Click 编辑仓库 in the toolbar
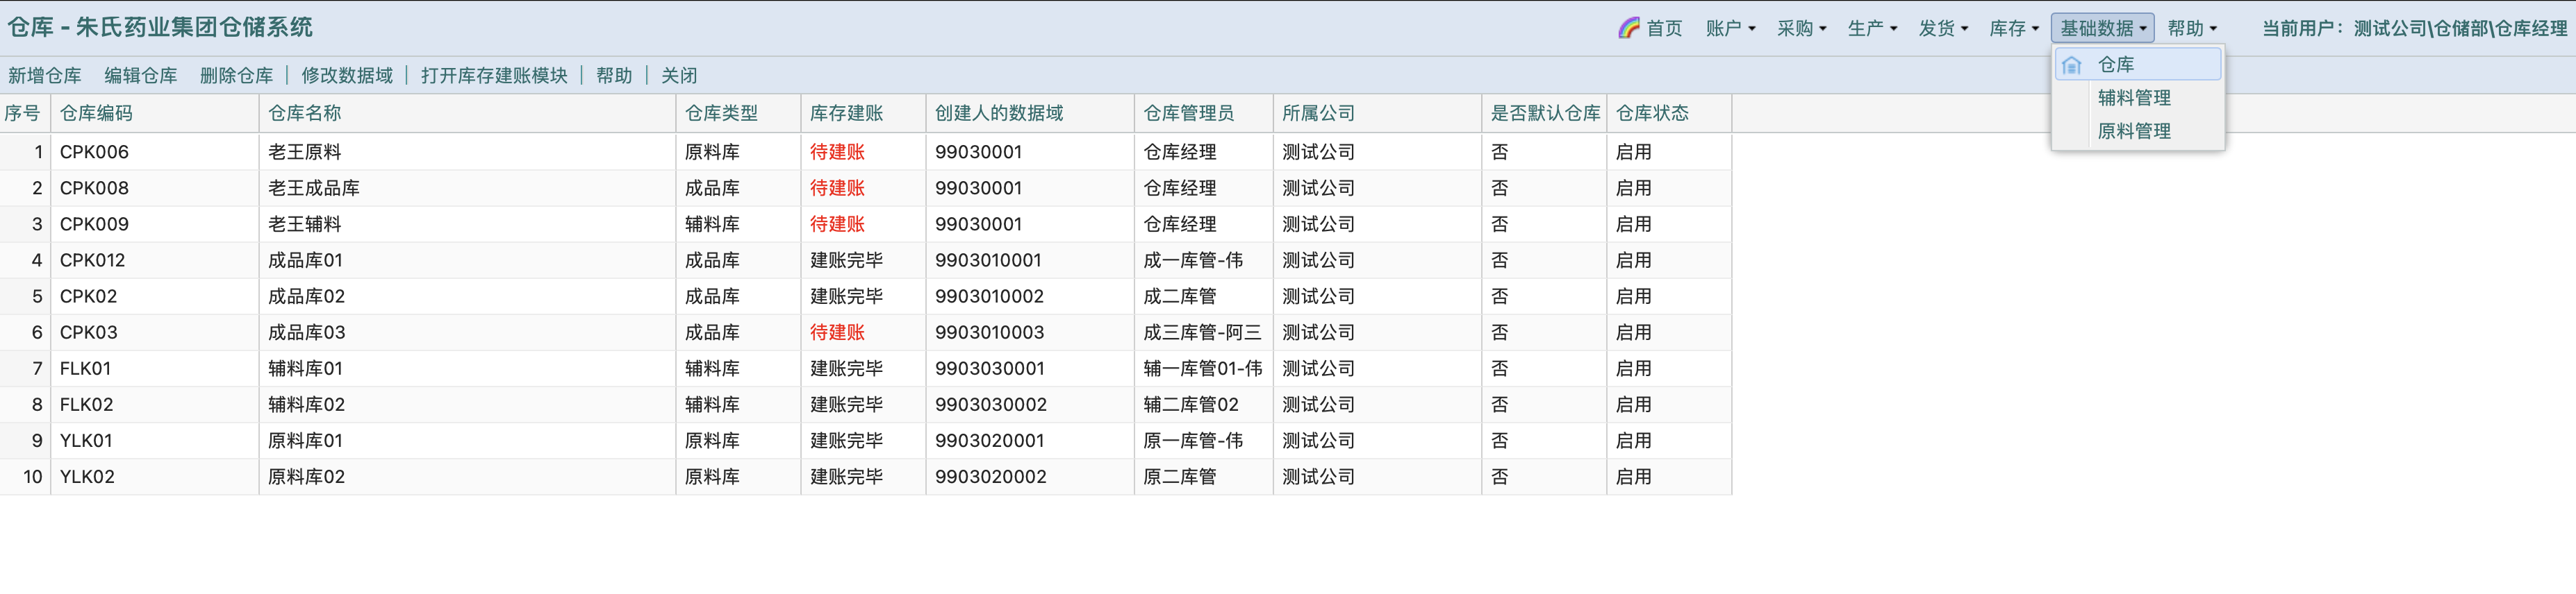Image resolution: width=2576 pixels, height=594 pixels. pos(141,76)
